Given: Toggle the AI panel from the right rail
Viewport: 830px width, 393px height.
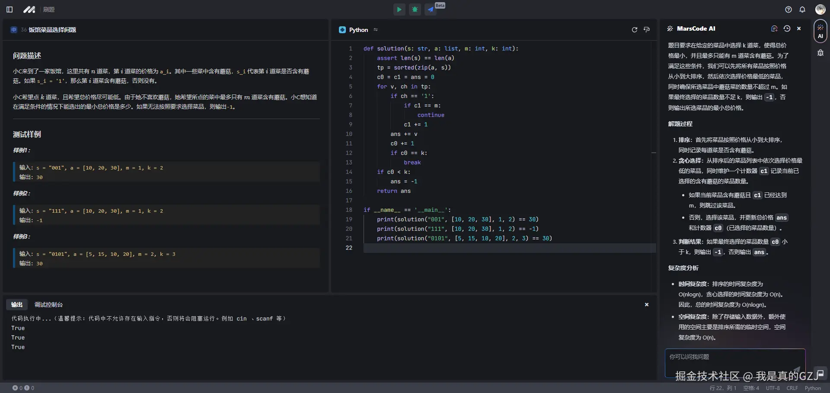Looking at the screenshot, I should 820,31.
